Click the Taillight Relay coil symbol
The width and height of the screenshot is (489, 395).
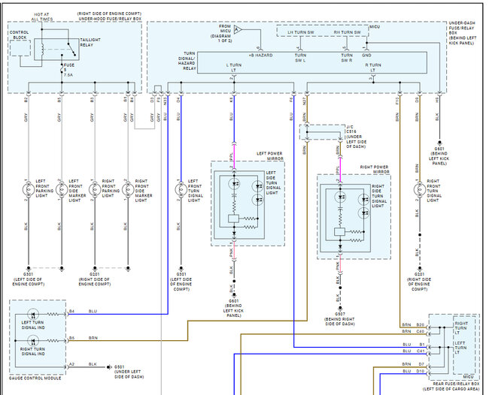[x=42, y=49]
